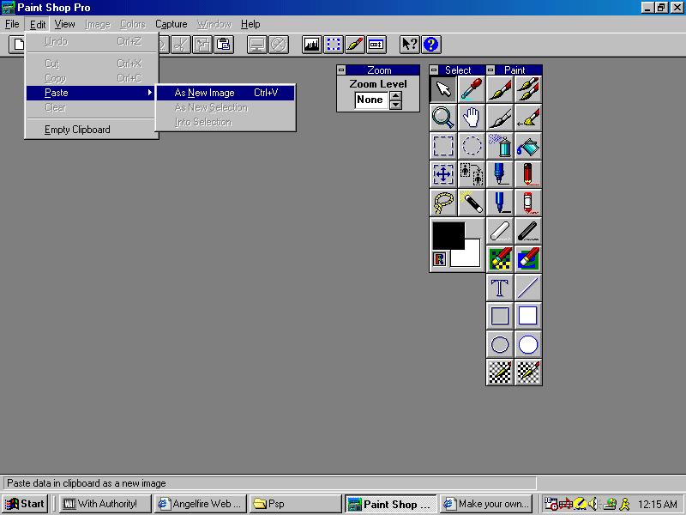Collapse the Zoom palette using its title button
The width and height of the screenshot is (686, 515).
tap(341, 70)
